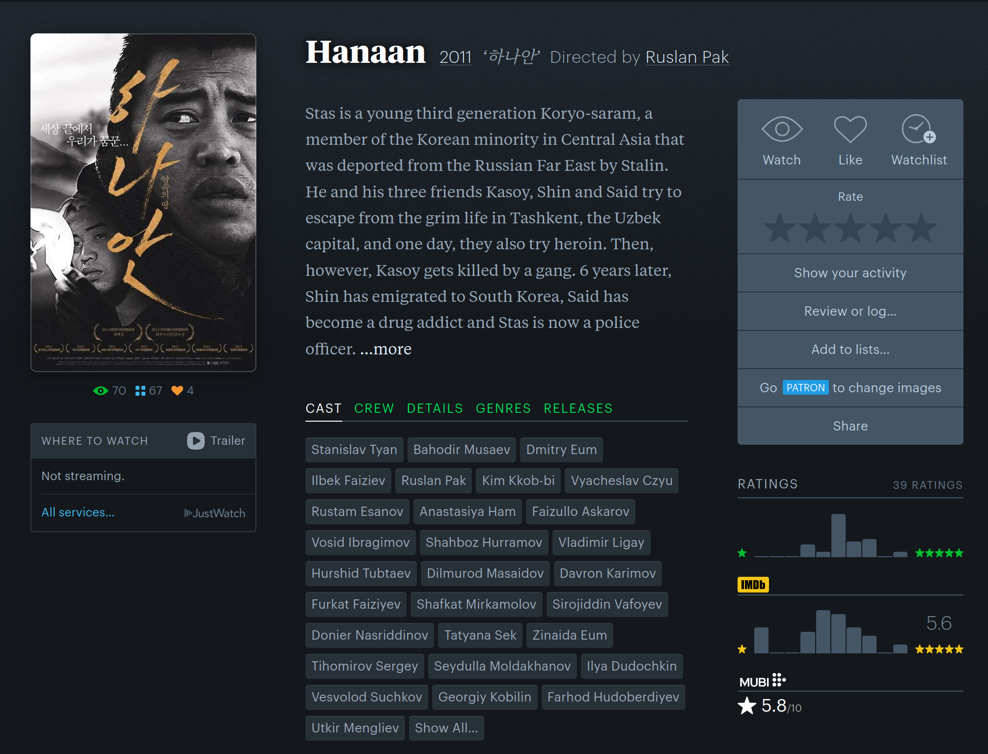Image resolution: width=988 pixels, height=754 pixels.
Task: Open All services link
Action: (78, 512)
